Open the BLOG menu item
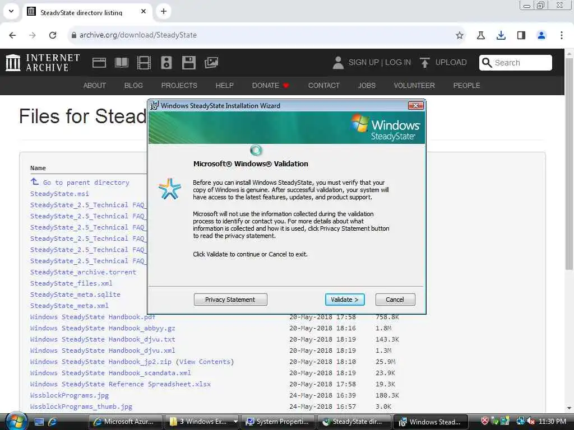The width and height of the screenshot is (574, 430). [133, 86]
